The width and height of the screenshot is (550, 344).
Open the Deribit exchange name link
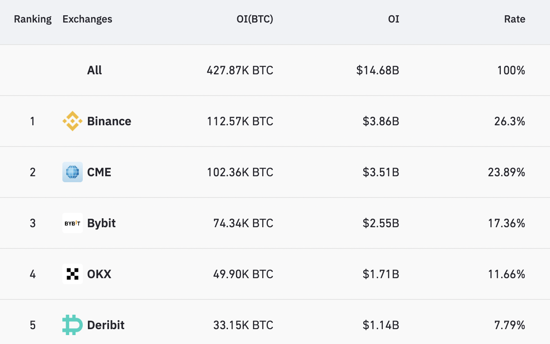[x=106, y=325]
